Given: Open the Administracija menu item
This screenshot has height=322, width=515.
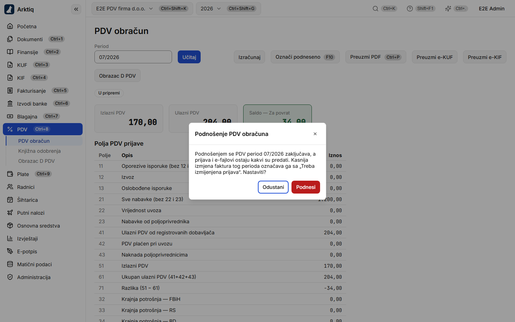Looking at the screenshot, I should (x=43, y=277).
